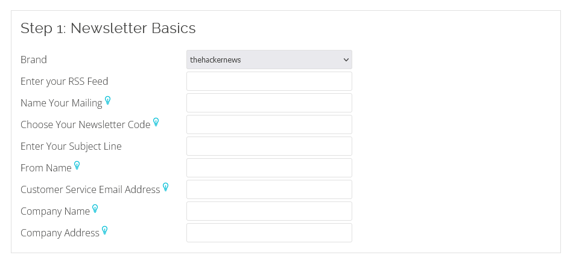
Task: Select the Newsletter Code text box
Action: [x=269, y=124]
